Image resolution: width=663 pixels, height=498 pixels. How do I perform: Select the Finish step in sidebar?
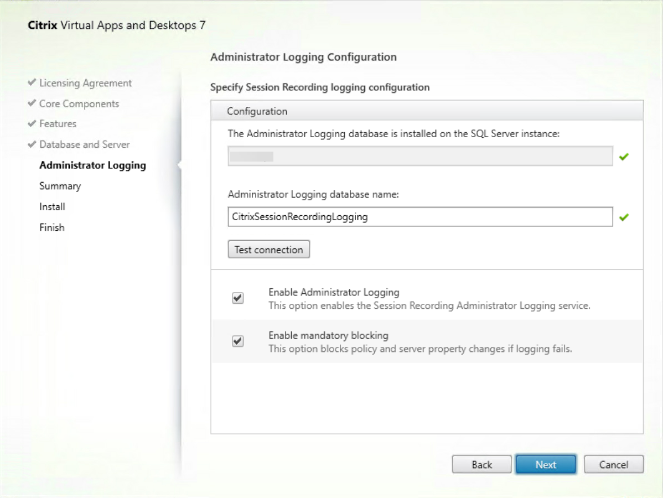51,226
